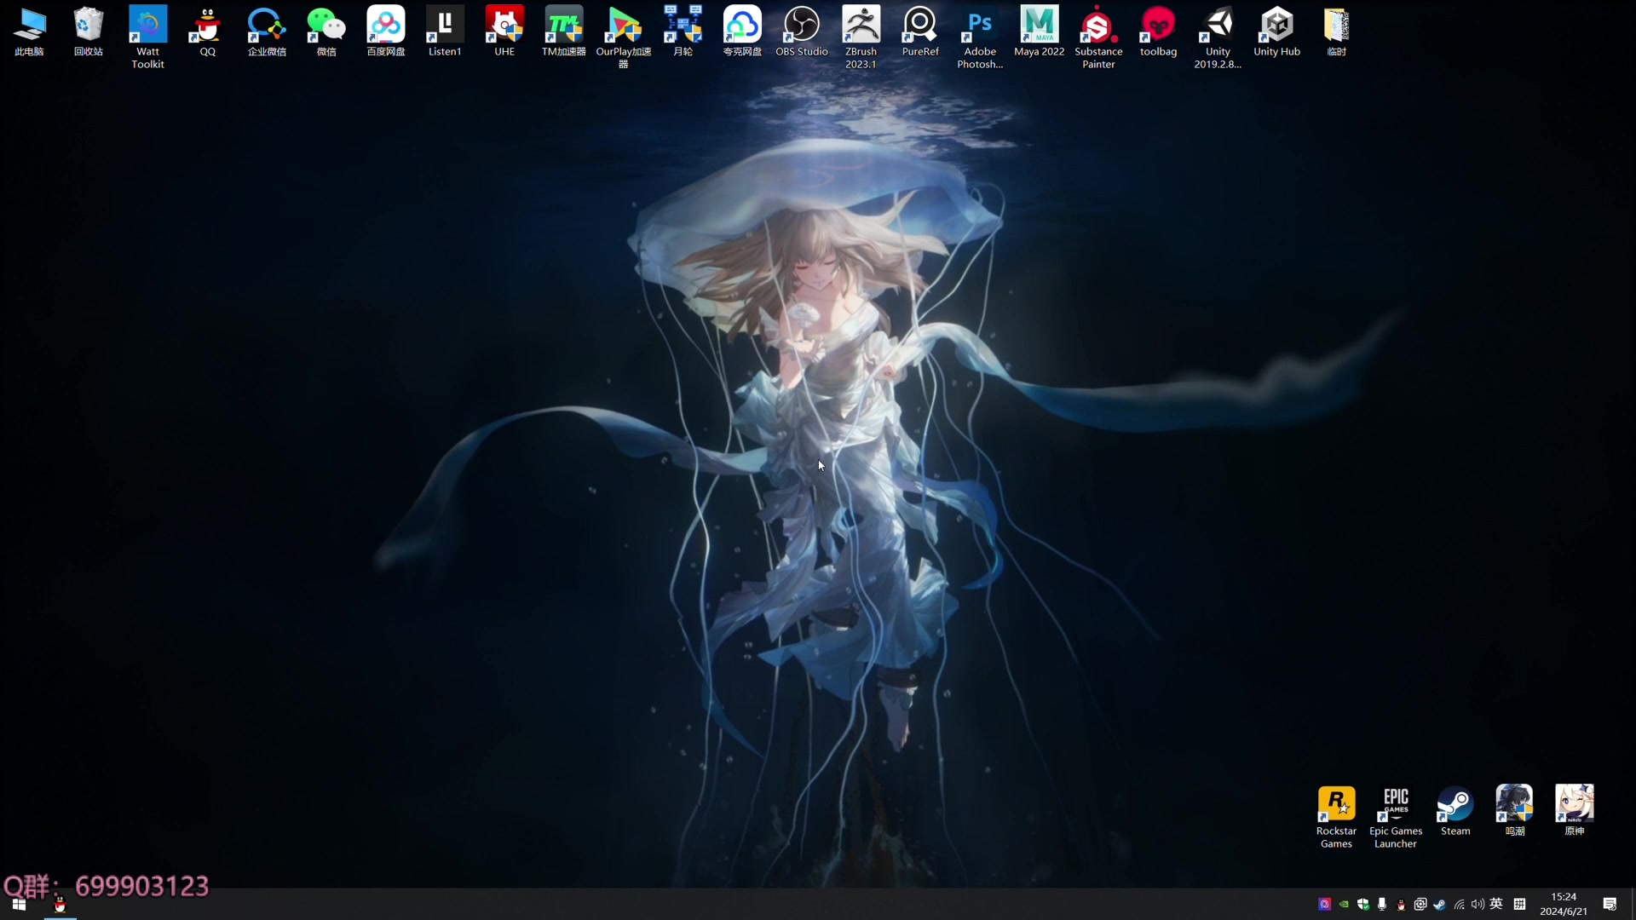Image resolution: width=1636 pixels, height=920 pixels.
Task: Open the notification center icon
Action: pyautogui.click(x=1610, y=905)
